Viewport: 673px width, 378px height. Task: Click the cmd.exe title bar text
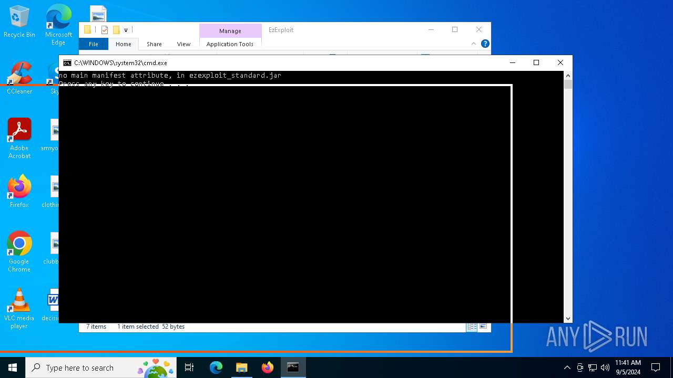(x=120, y=63)
